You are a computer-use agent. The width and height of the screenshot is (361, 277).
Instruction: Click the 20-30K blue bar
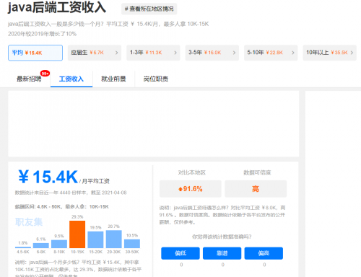coord(114,239)
